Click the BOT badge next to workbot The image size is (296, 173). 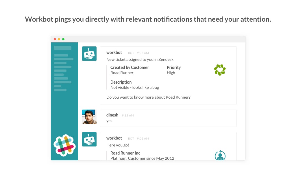131,53
